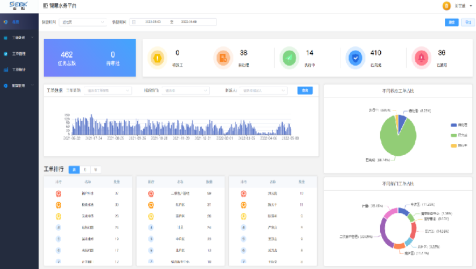Image resolution: width=476 pixels, height=269 pixels.
Task: Click the green paper plane status icon
Action: pos(289,58)
